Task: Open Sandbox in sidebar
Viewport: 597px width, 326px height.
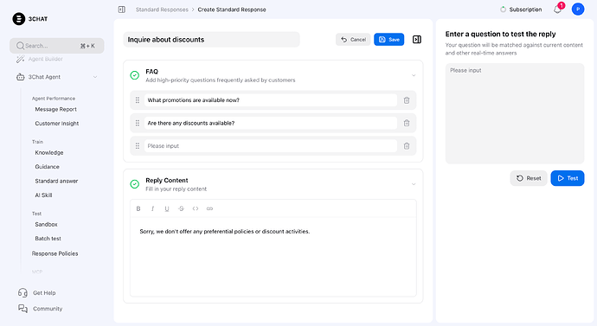Action: [x=46, y=225]
